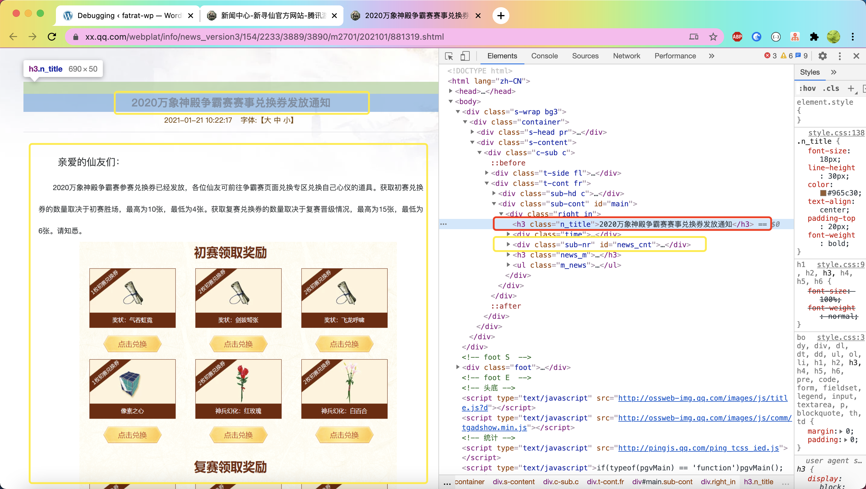Viewport: 866px width, 489px height.
Task: Close the 新闻中心 tab
Action: click(334, 15)
